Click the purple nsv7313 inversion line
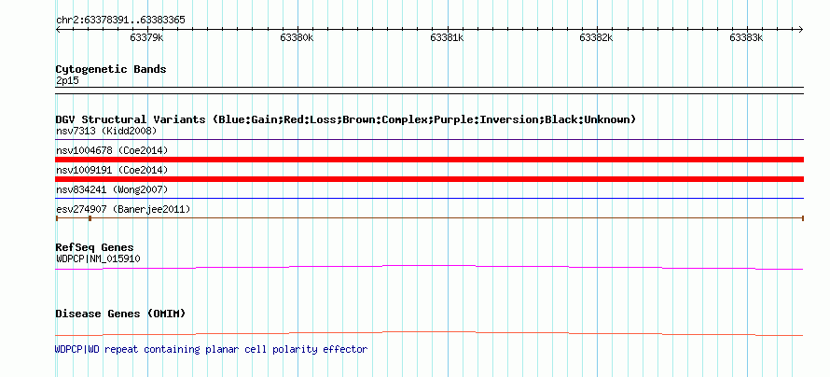 tap(429, 140)
